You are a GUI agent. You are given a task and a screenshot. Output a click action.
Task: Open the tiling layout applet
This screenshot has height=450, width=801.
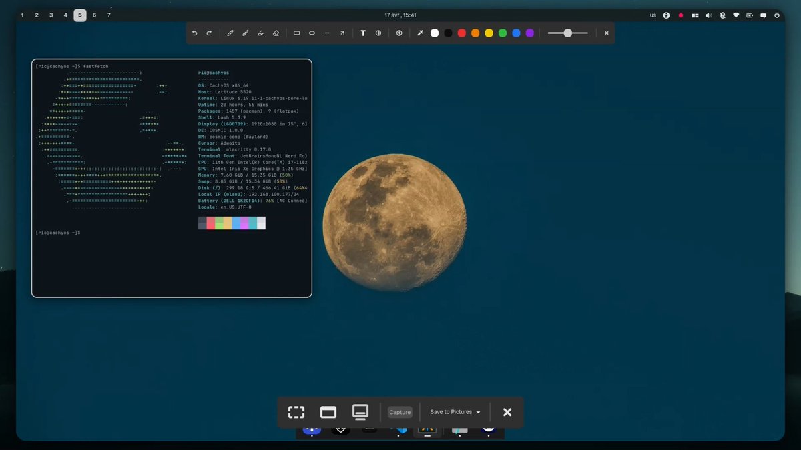(x=695, y=15)
